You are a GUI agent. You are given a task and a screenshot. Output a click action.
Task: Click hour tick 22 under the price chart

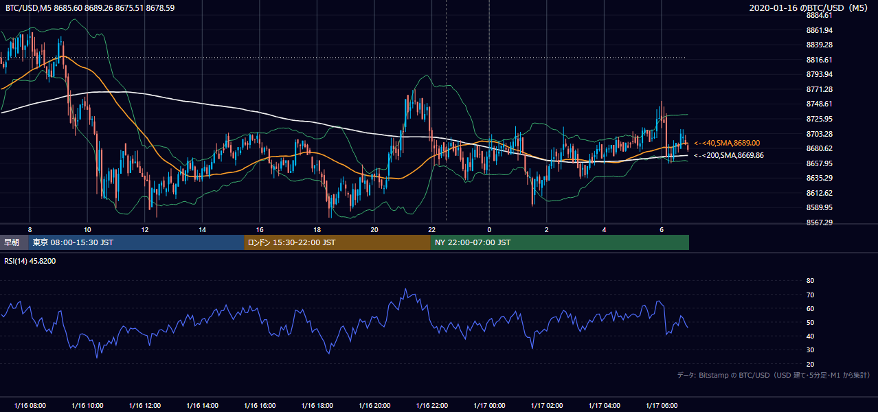click(431, 229)
